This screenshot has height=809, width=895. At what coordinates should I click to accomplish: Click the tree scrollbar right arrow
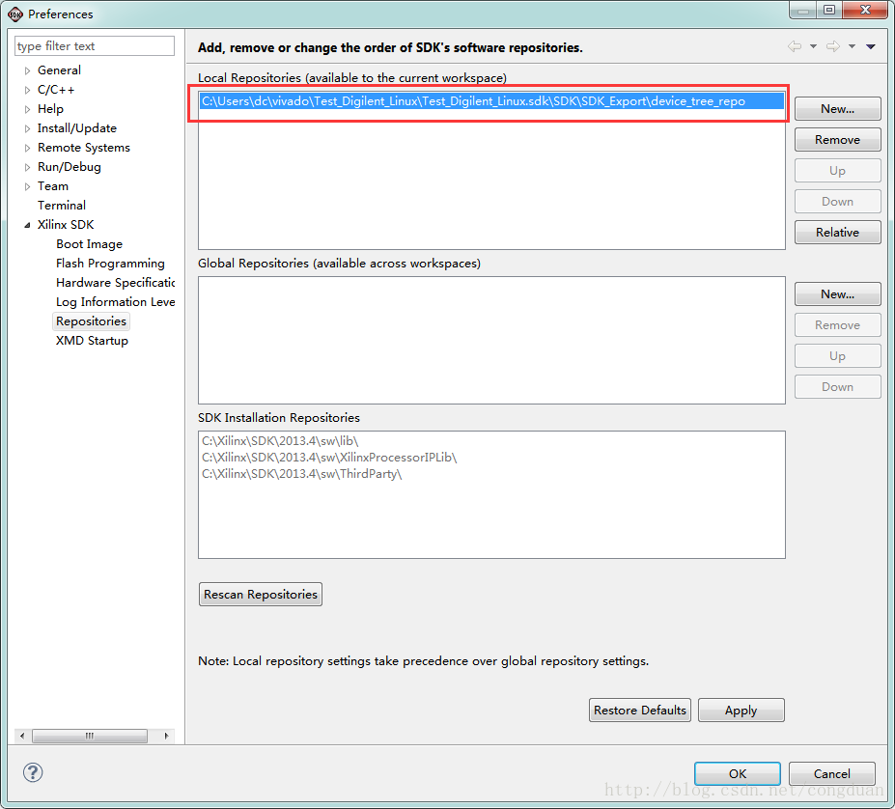tap(166, 736)
